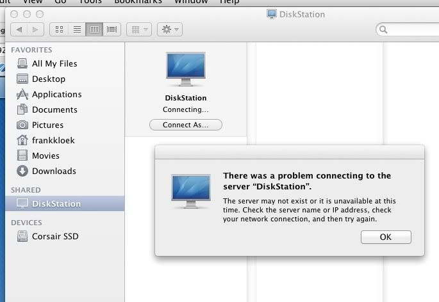Click the Finder search field
Image resolution: width=439 pixels, height=302 pixels.
[409, 29]
